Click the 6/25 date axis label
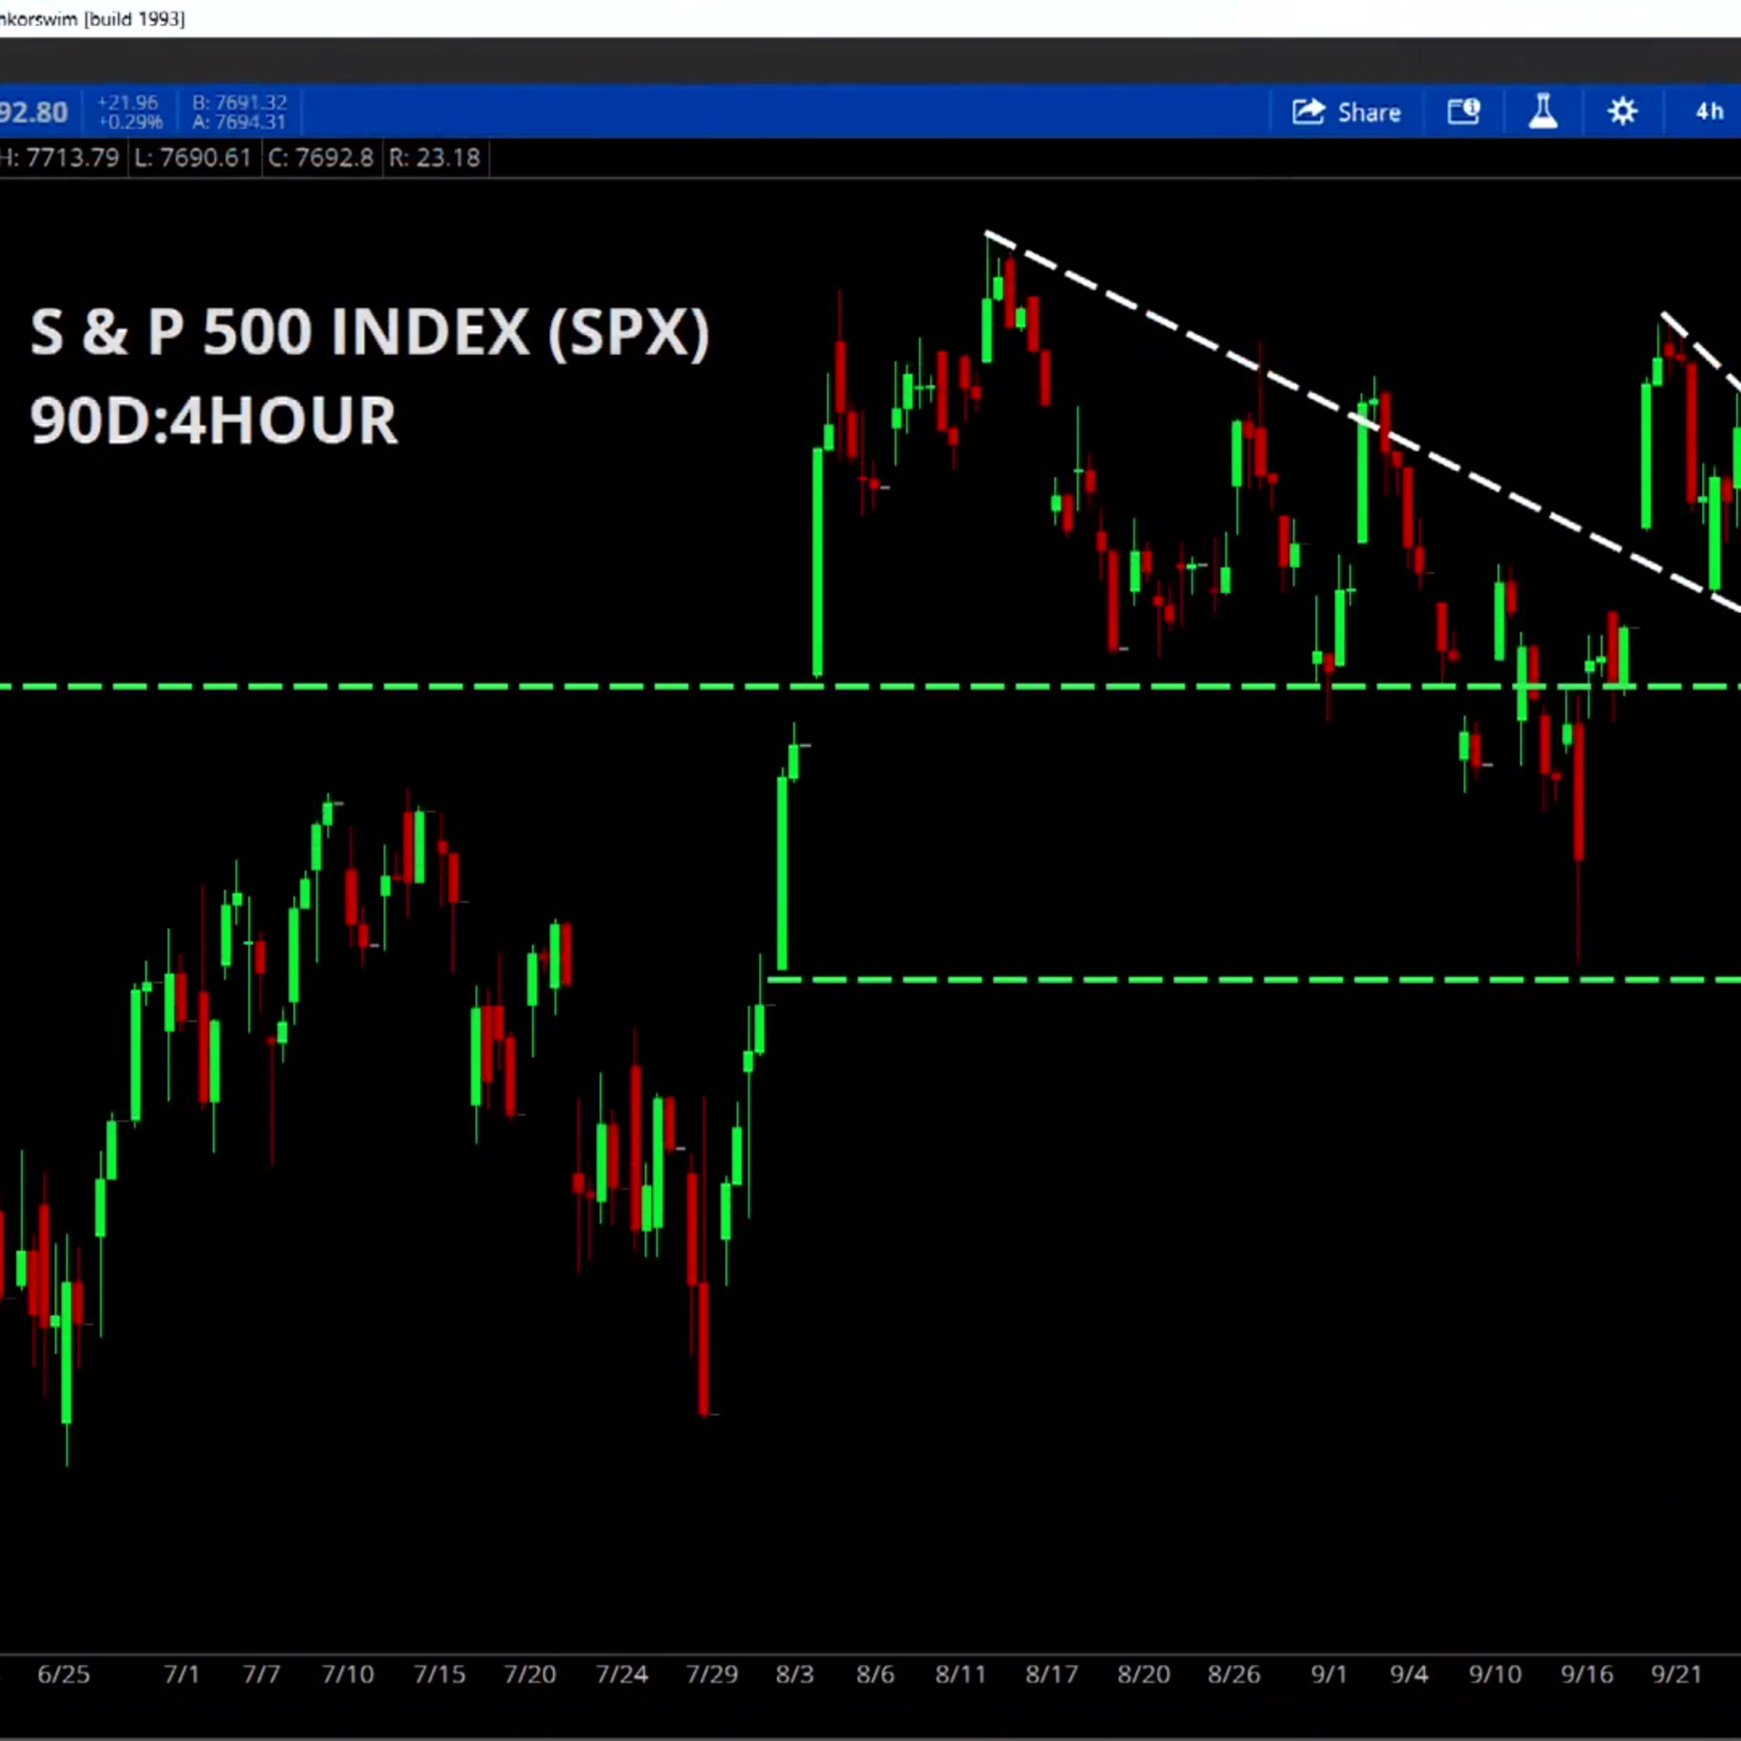Image resolution: width=1741 pixels, height=1741 pixels. point(64,1674)
